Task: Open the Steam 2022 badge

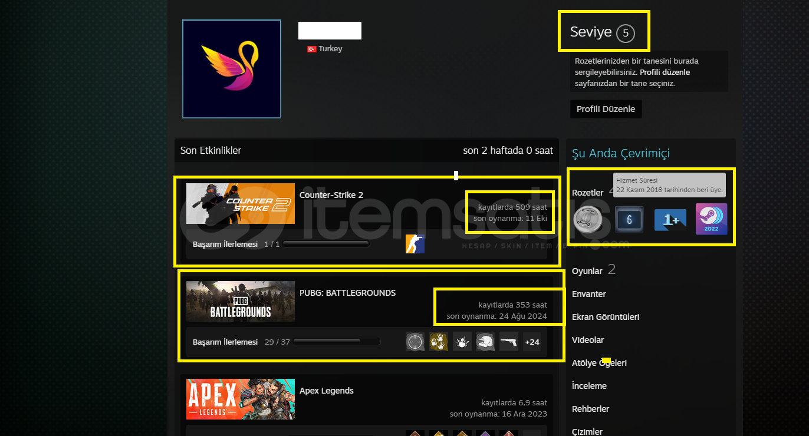Action: 711,219
